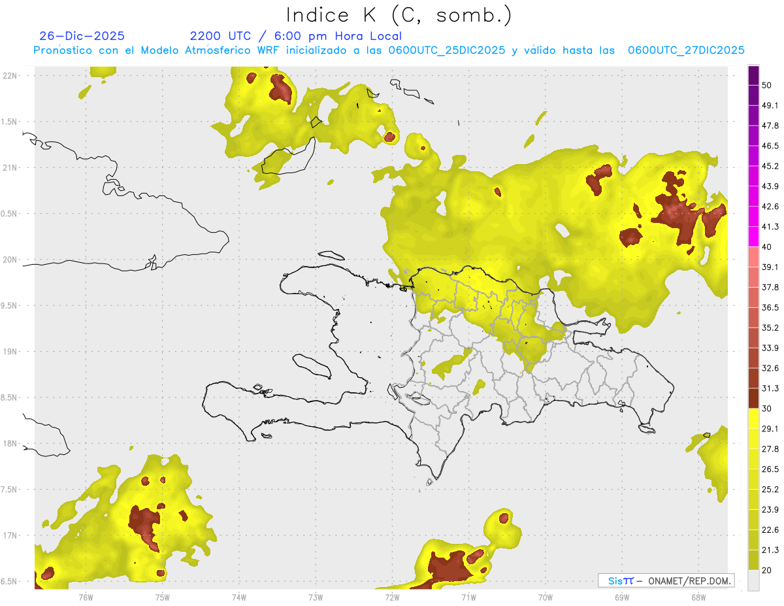This screenshot has width=784, height=606.
Task: Click the color bar value "41.3"
Action: click(x=770, y=227)
